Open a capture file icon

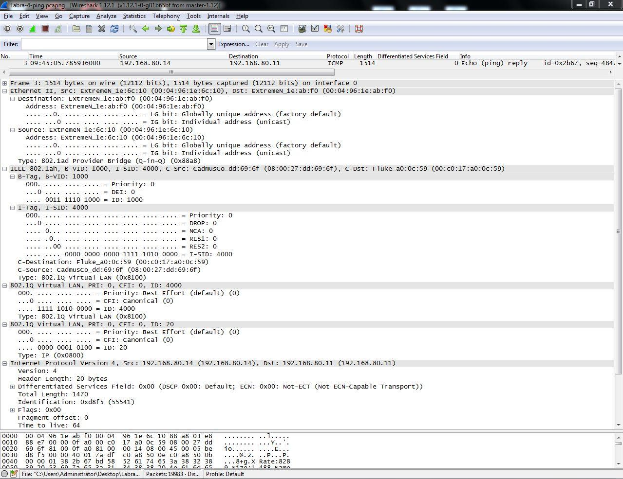(76, 29)
